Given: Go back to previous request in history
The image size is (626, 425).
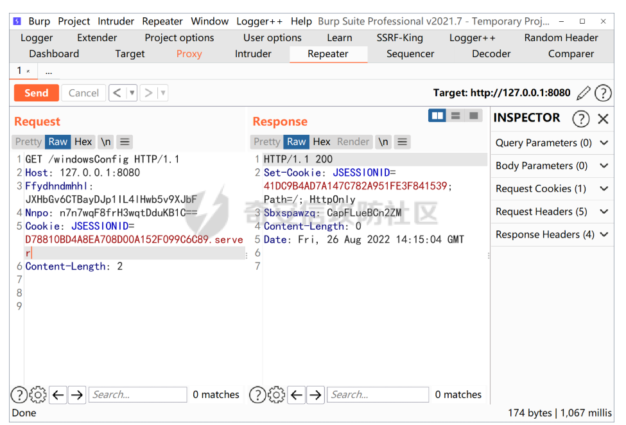Looking at the screenshot, I should 117,93.
